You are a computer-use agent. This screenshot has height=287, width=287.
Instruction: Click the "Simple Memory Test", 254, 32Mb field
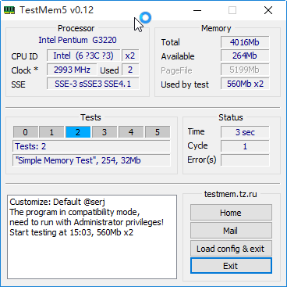(91, 160)
